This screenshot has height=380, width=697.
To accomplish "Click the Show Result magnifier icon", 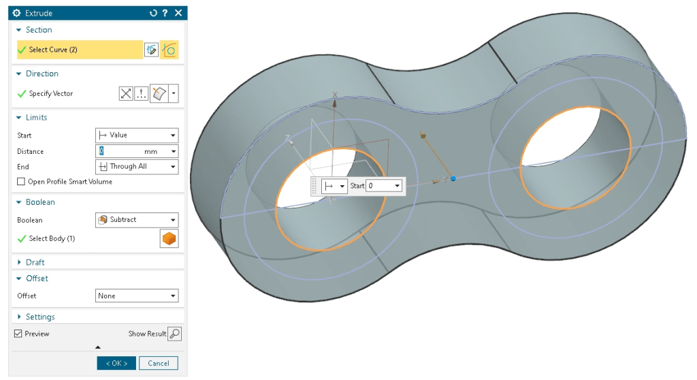I will (x=174, y=334).
